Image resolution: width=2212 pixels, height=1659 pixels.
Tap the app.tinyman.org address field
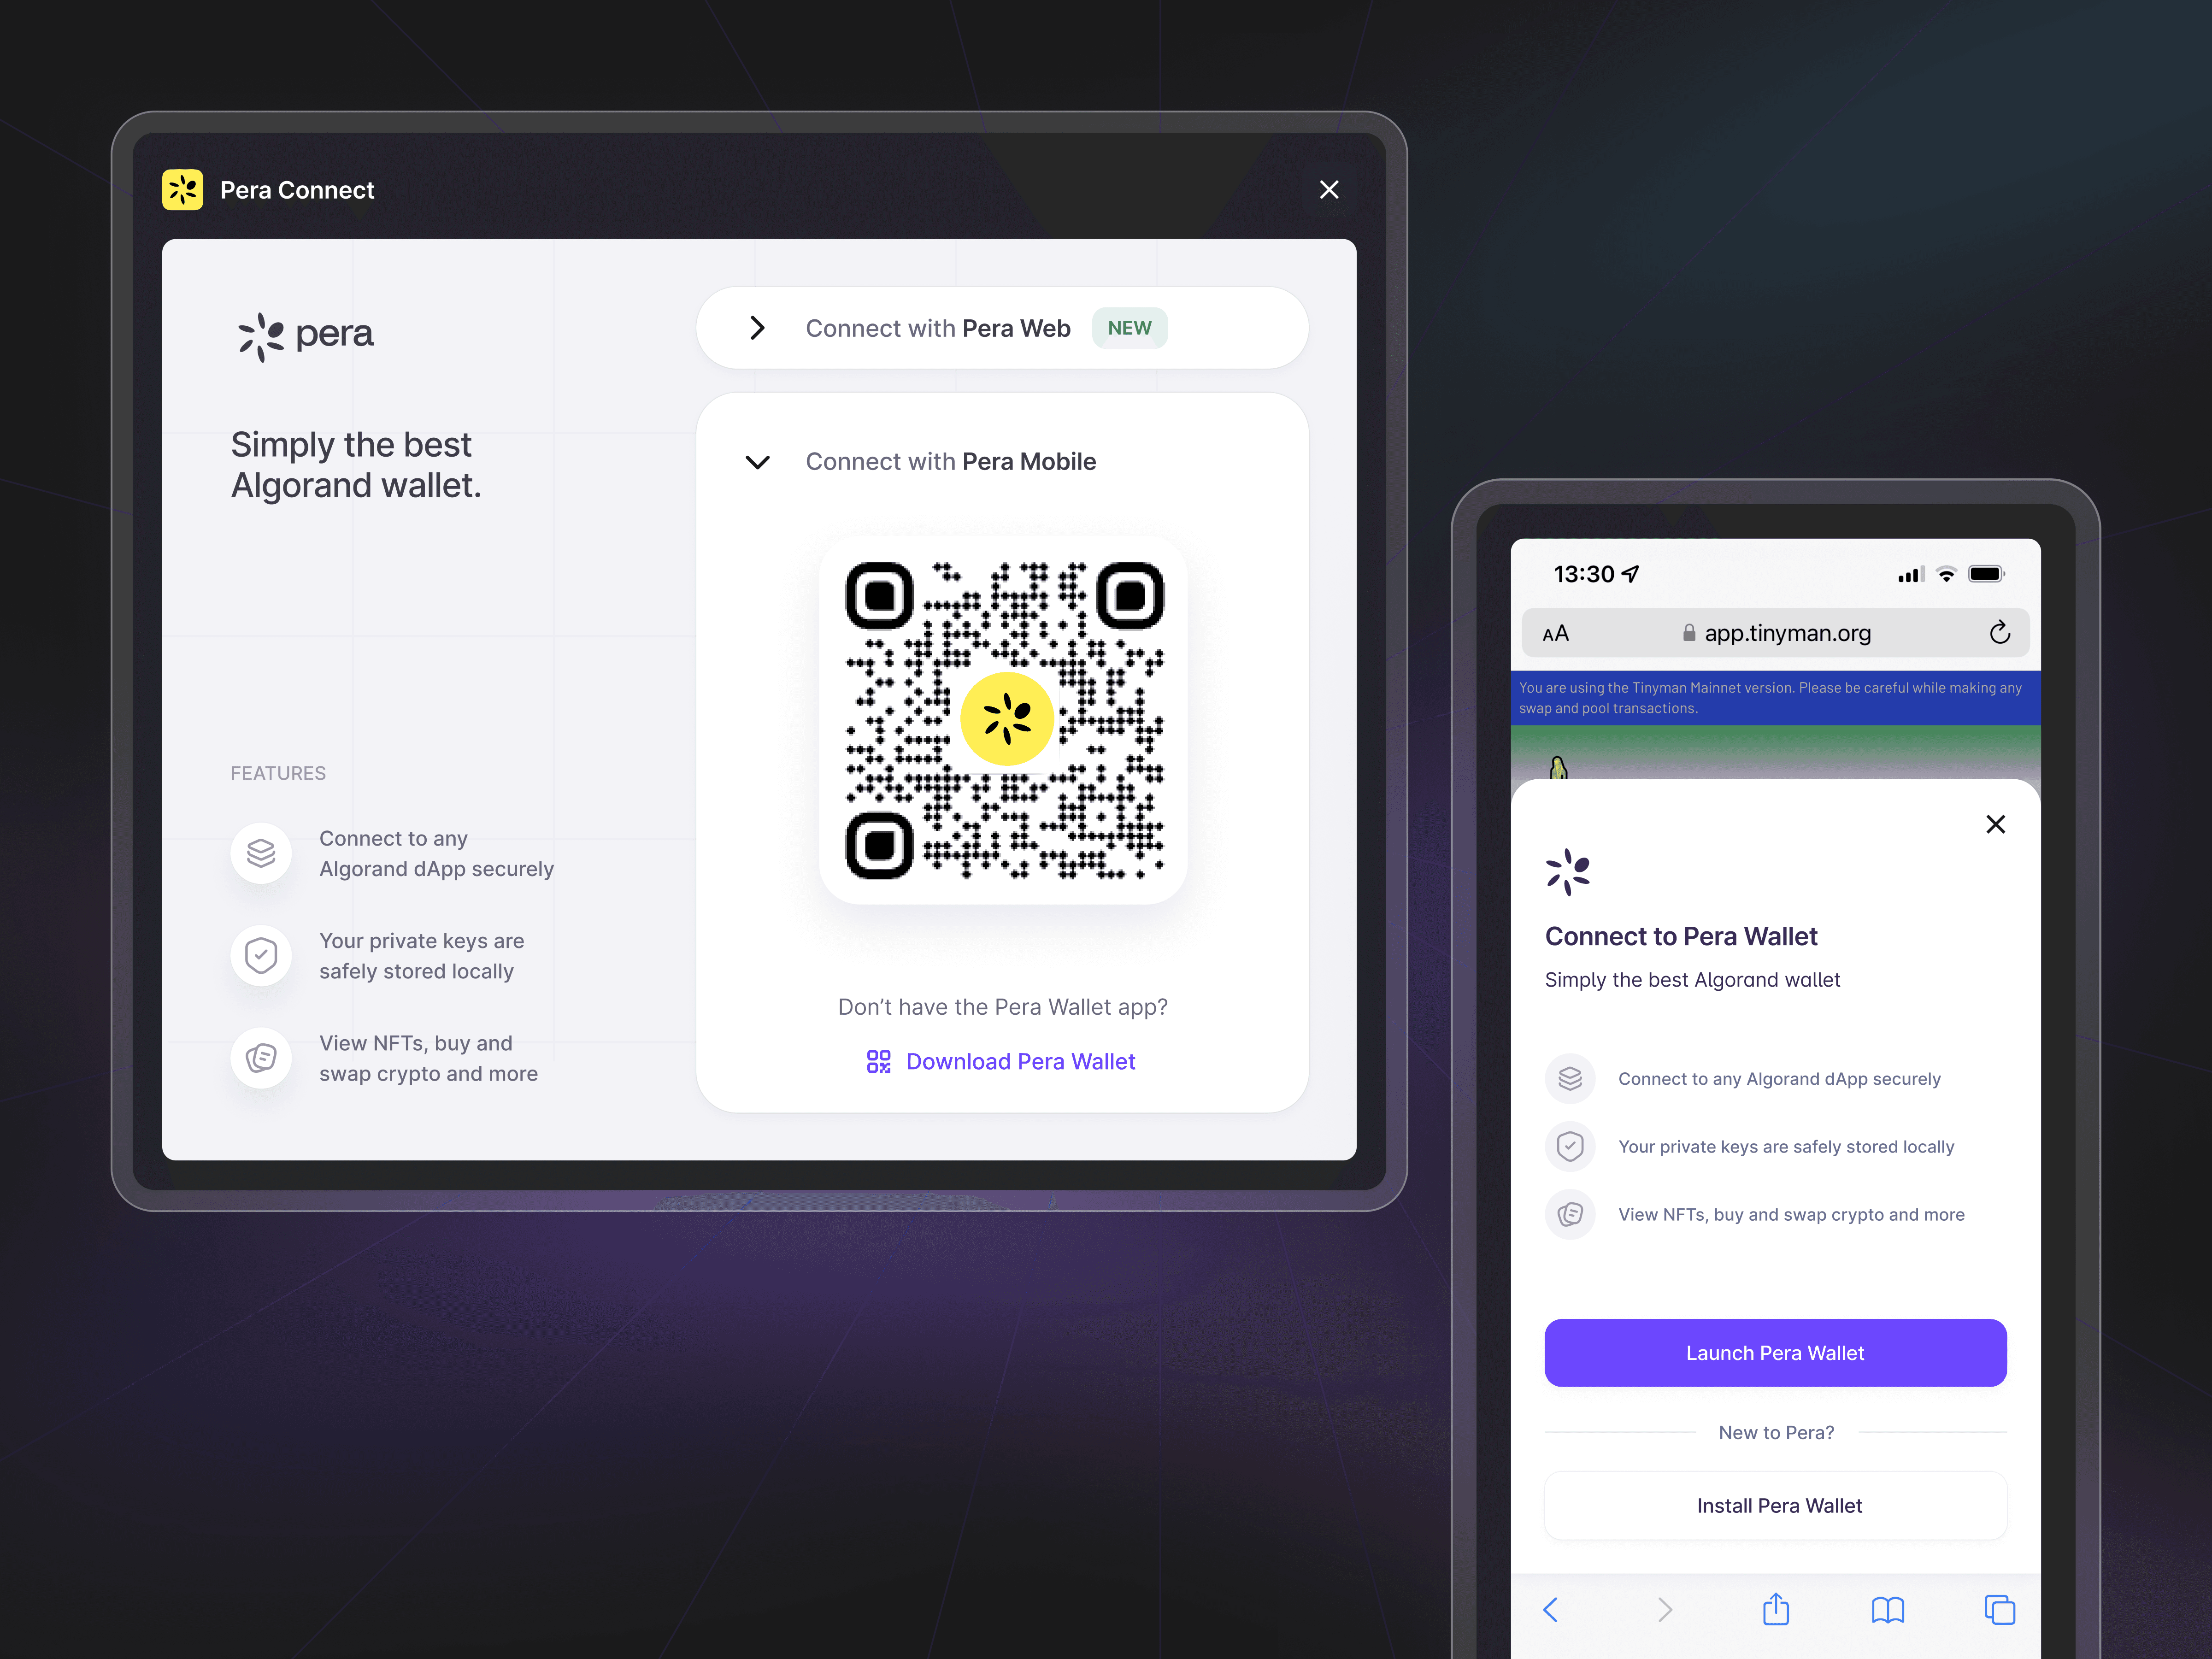(1775, 633)
